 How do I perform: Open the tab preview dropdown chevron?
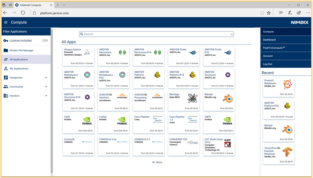tap(64, 5)
